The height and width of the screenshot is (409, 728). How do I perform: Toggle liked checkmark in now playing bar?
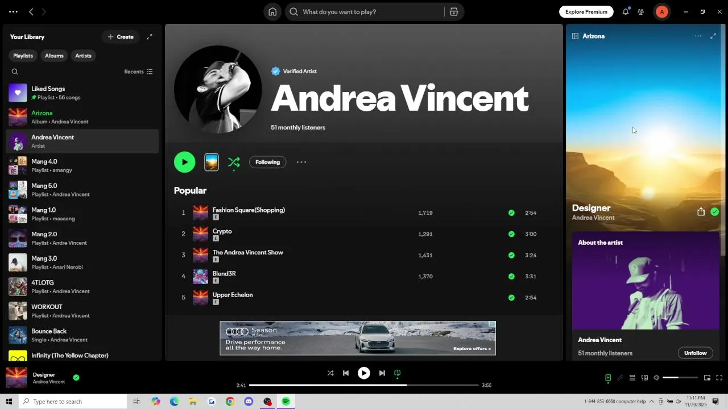[76, 377]
